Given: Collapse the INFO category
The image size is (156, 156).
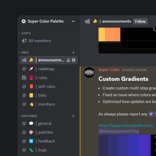Looking at the screenshot, I should (24, 53).
